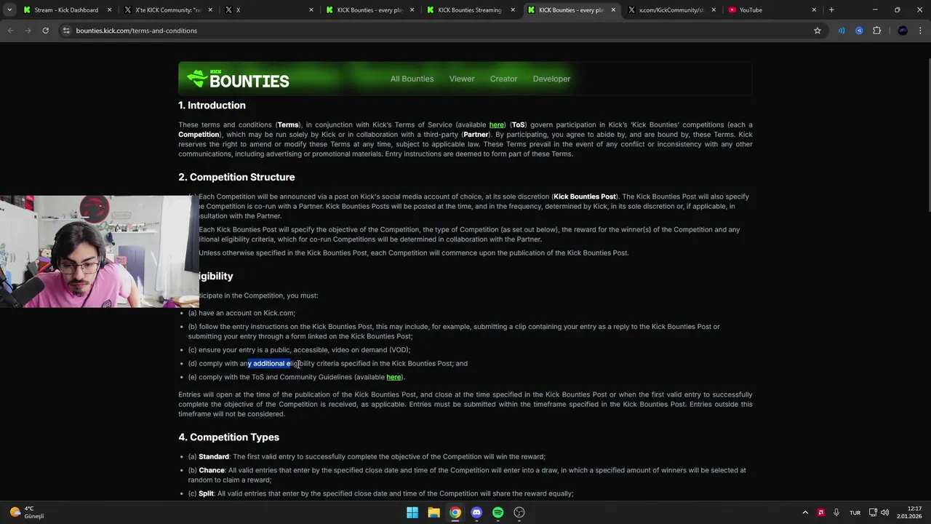Open Spotify from the taskbar
Viewport: 931px width, 524px height.
pyautogui.click(x=498, y=512)
